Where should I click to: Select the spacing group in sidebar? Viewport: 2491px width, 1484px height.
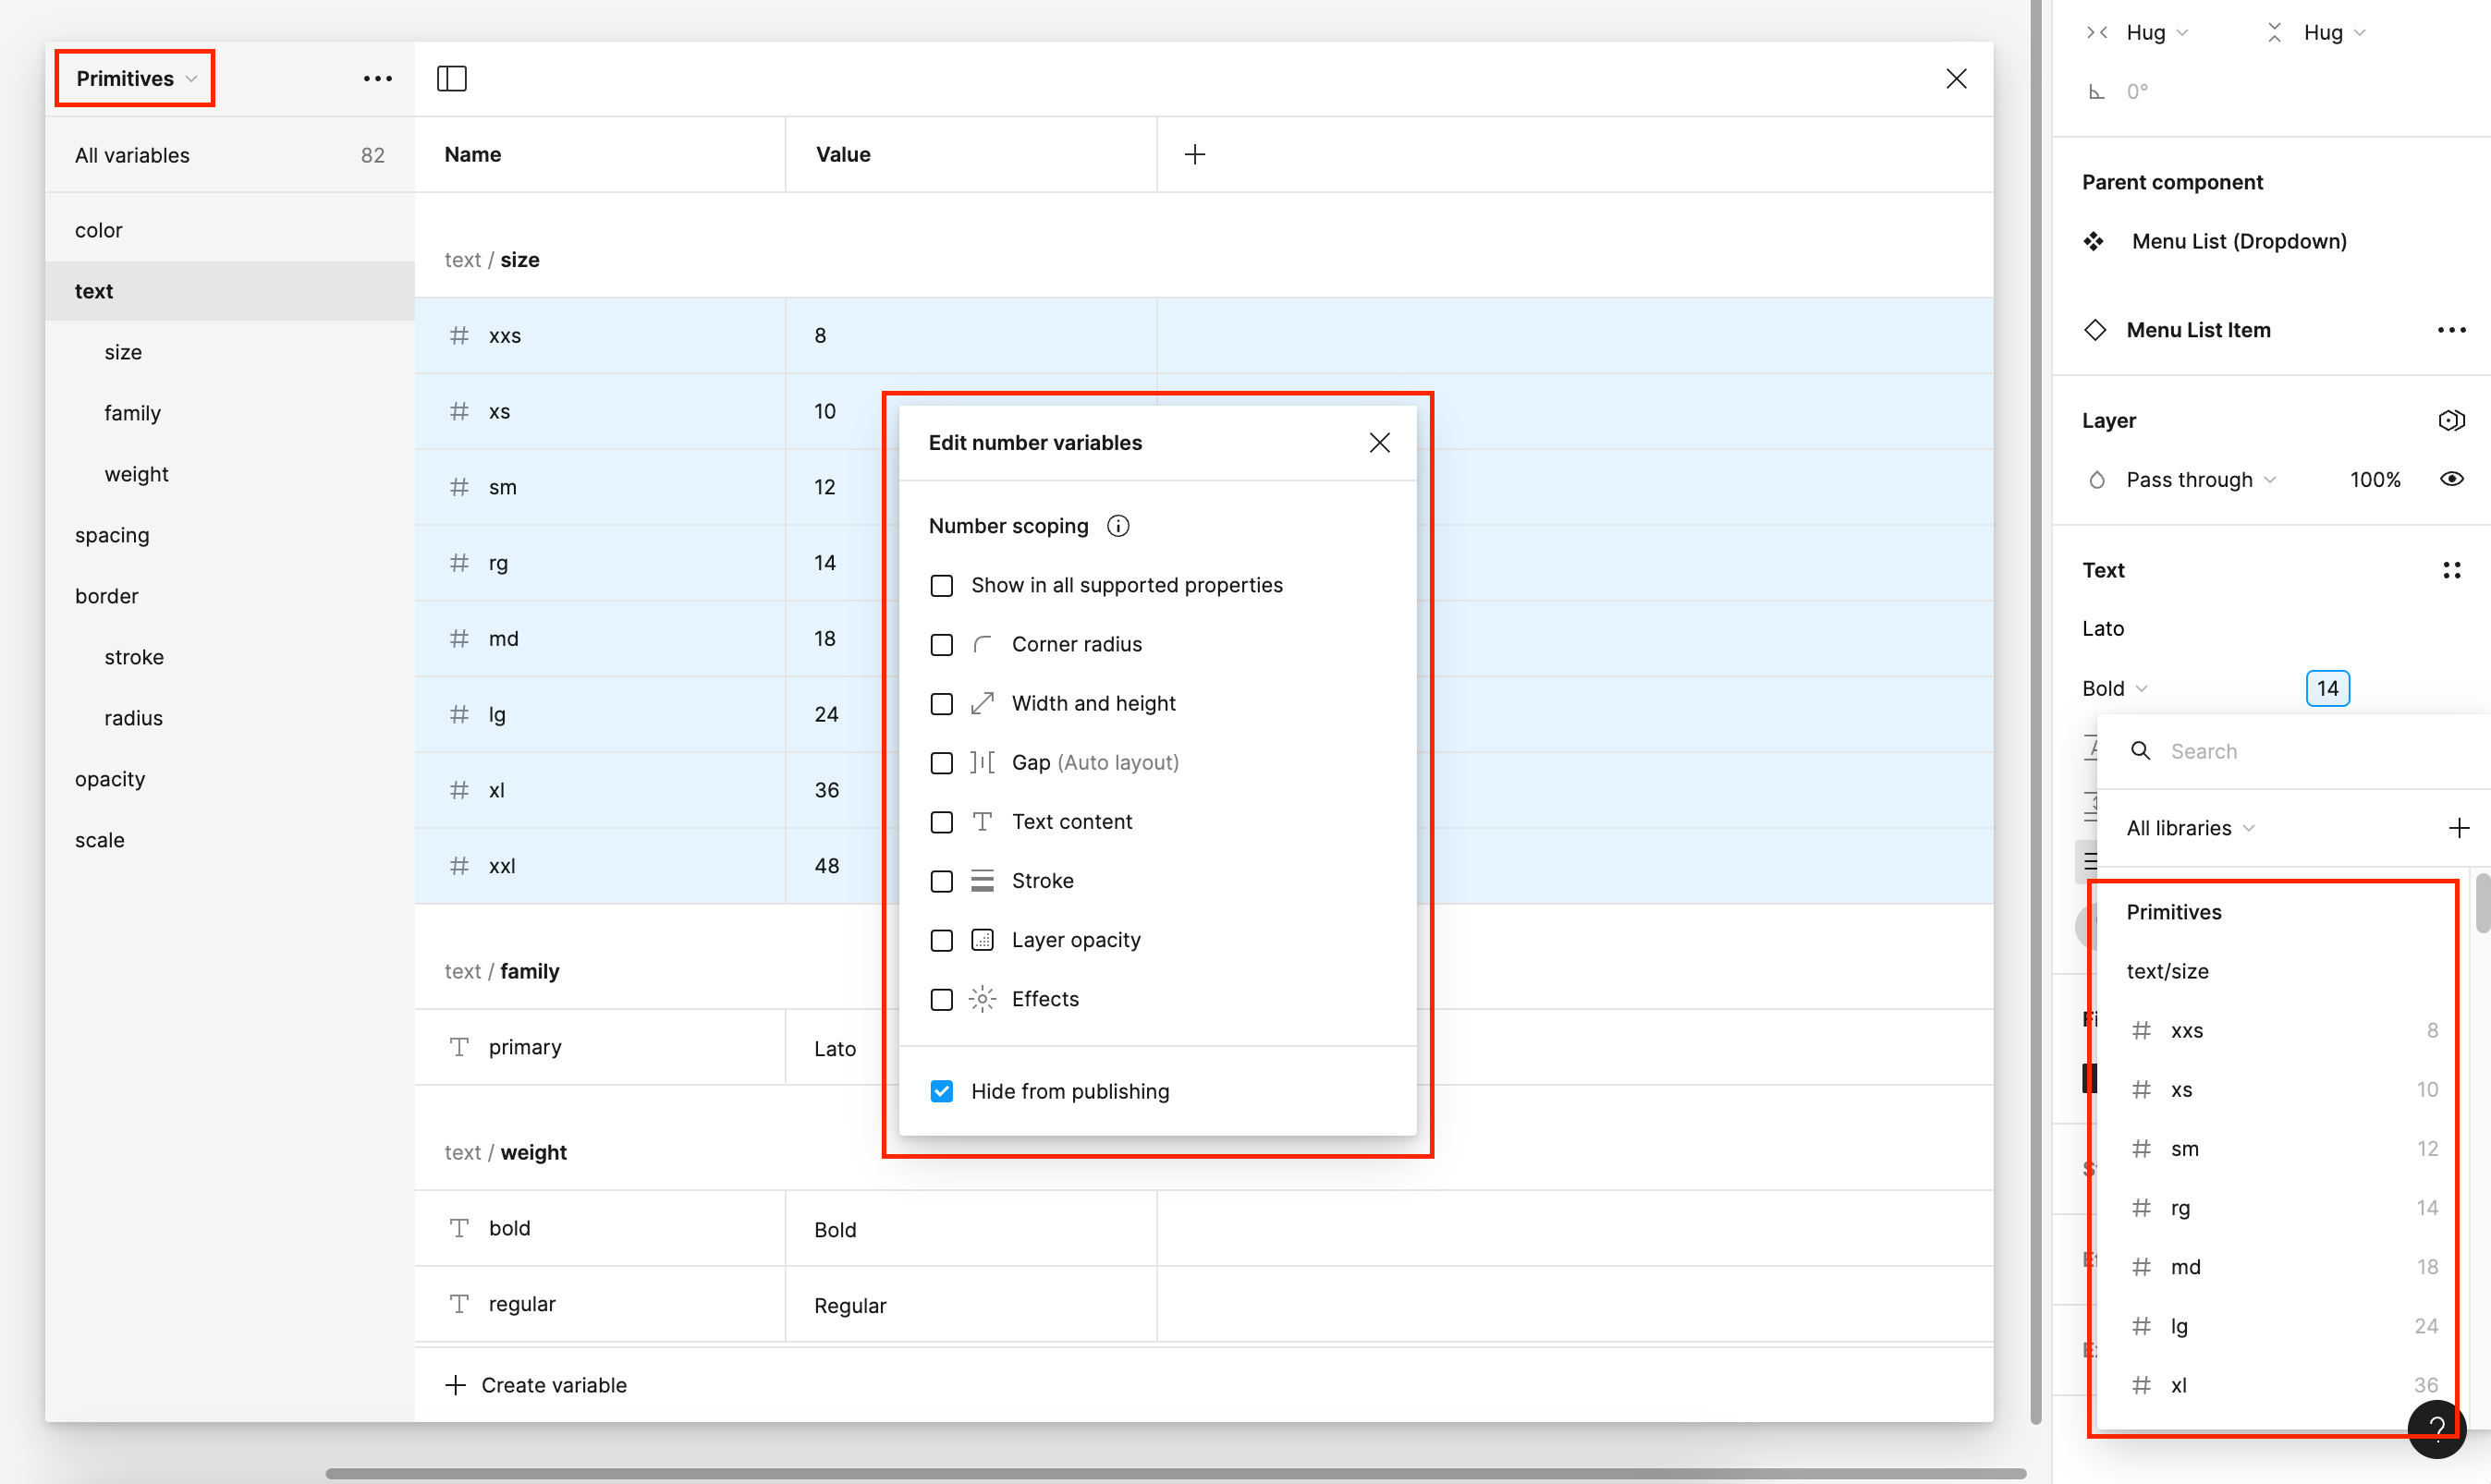click(229, 535)
